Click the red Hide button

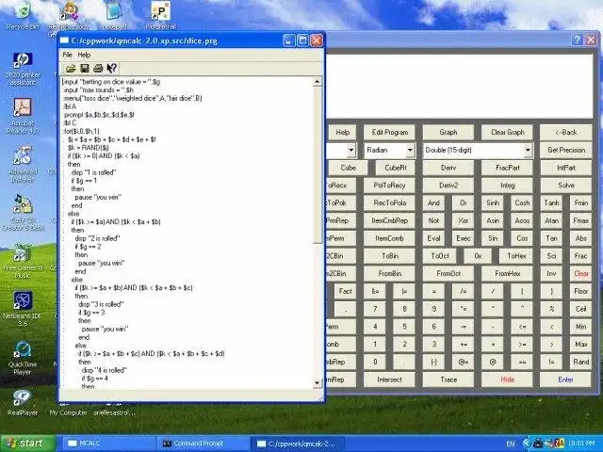click(507, 379)
